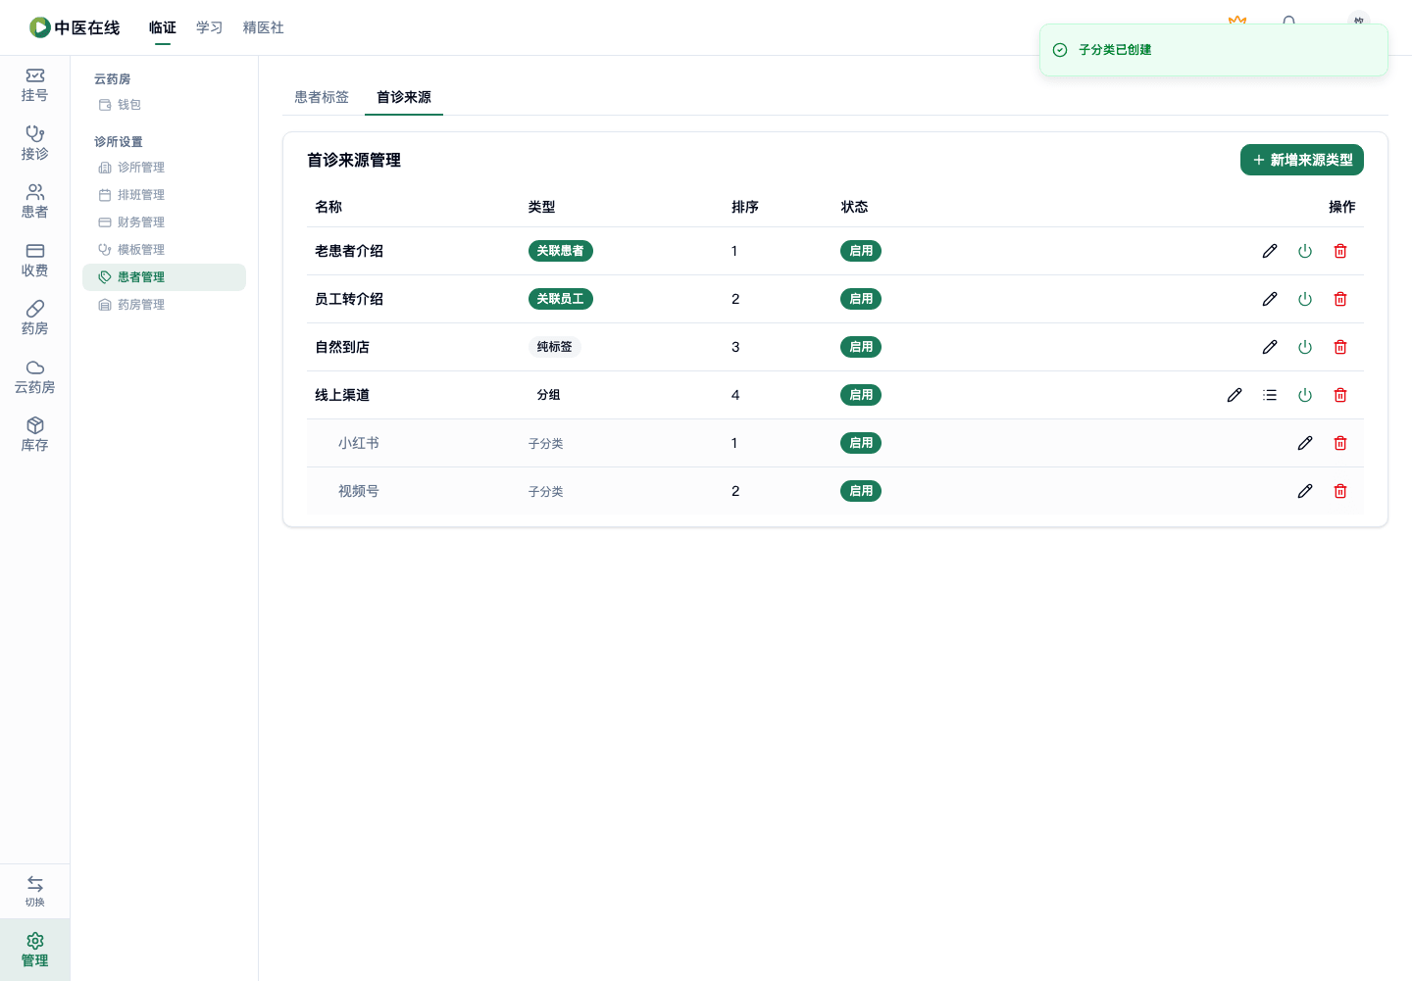Image resolution: width=1412 pixels, height=981 pixels.
Task: Click the 切换 switch icon
Action: point(34,891)
